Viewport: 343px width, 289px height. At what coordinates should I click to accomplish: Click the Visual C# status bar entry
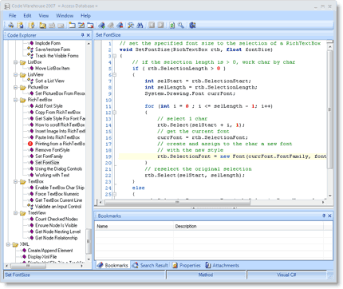click(x=286, y=275)
